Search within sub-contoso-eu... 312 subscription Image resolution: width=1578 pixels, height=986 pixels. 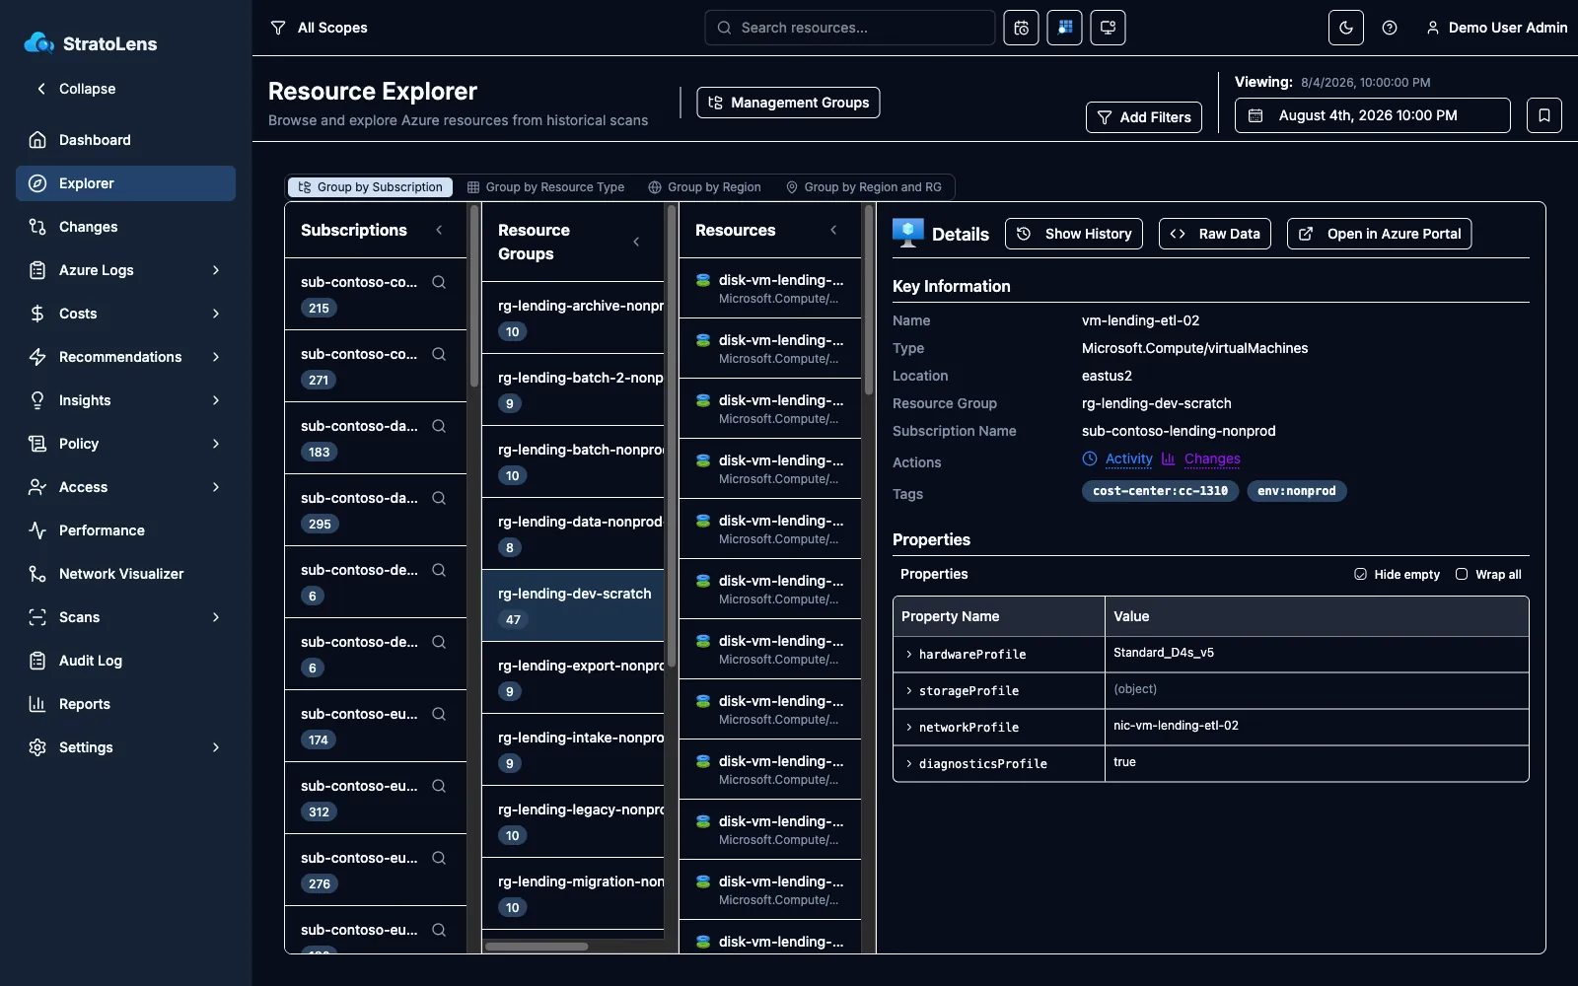pyautogui.click(x=439, y=786)
